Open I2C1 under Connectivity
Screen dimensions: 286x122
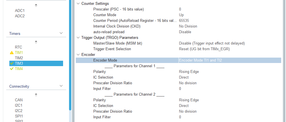[x=19, y=105]
